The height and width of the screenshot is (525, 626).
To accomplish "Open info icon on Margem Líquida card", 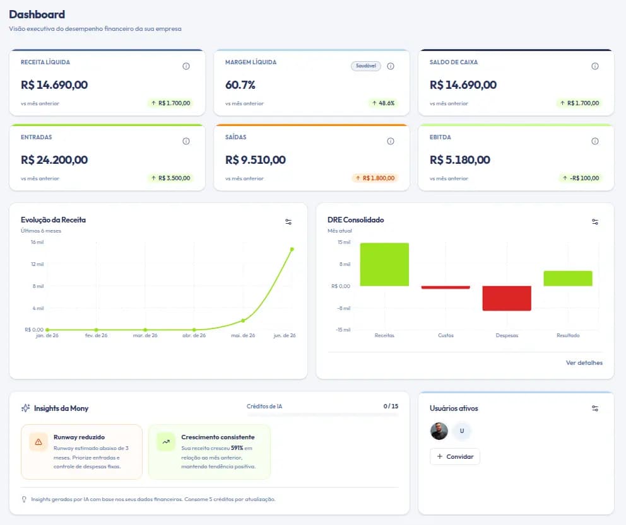I will click(x=391, y=66).
